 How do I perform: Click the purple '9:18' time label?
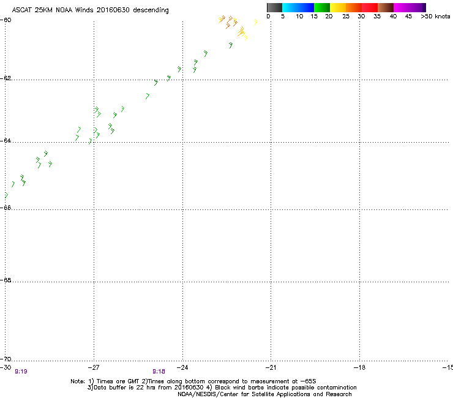click(159, 372)
